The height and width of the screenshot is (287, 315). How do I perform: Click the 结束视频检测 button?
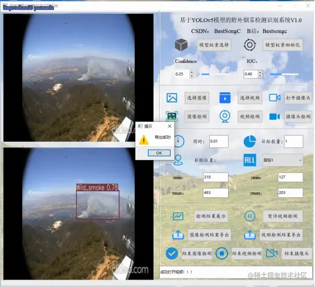click(x=247, y=254)
